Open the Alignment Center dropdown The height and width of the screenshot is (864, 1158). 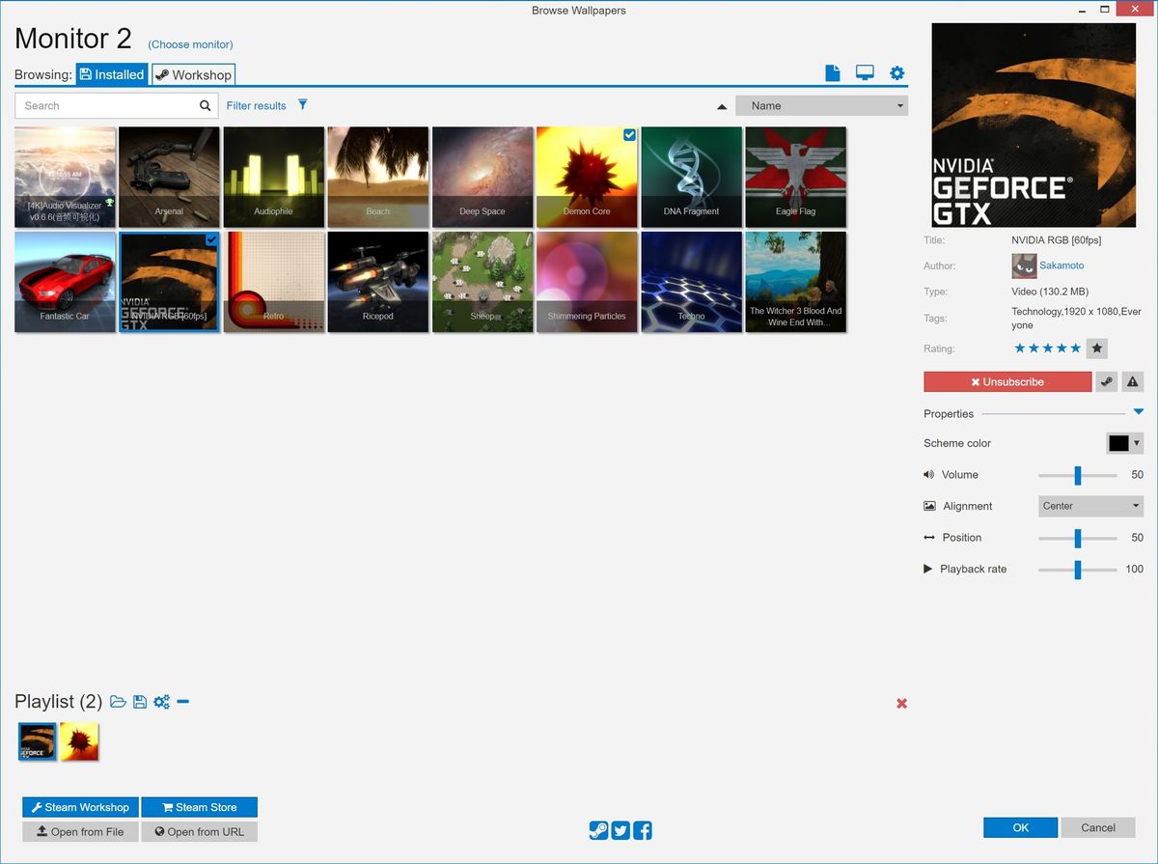tap(1091, 506)
